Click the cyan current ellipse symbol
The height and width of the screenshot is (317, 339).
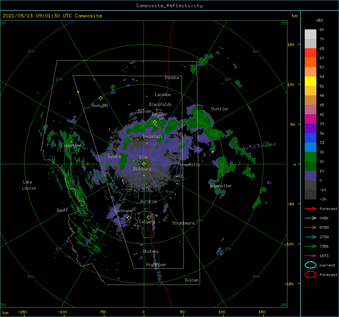(x=310, y=265)
